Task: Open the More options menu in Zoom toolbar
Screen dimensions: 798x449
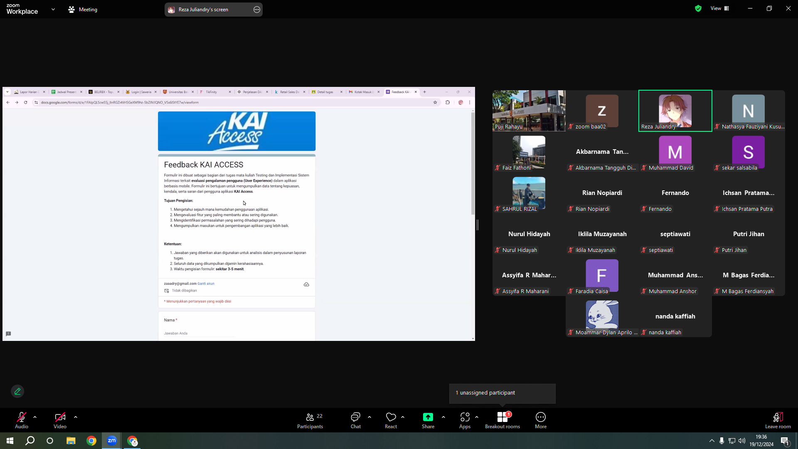Action: [541, 420]
